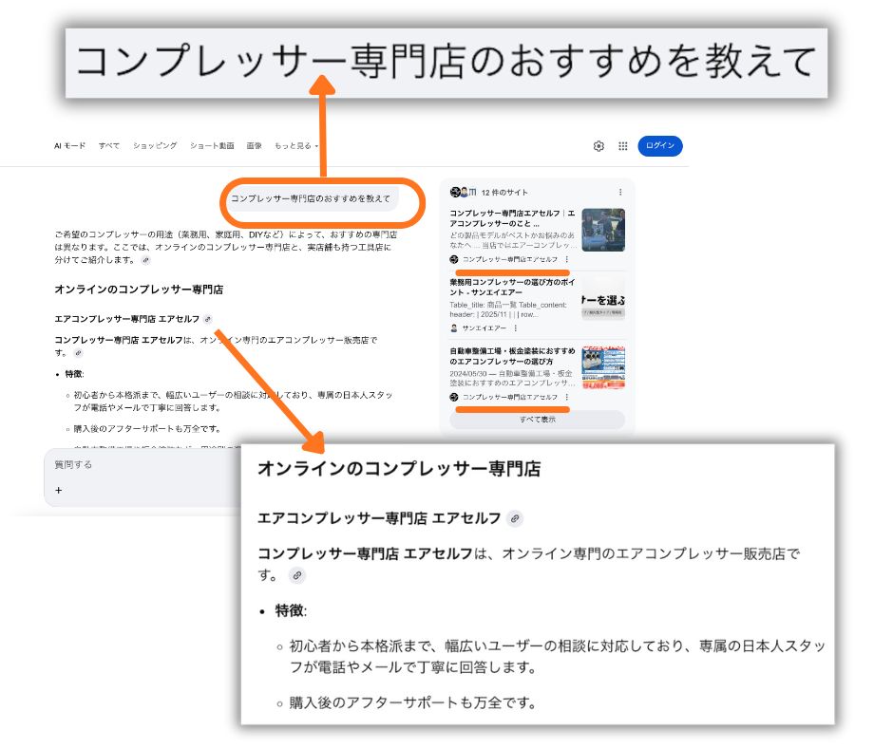The image size is (893, 748).
Task: Open the three-dot menu on the 12件のサイト panel
Action: 621,192
